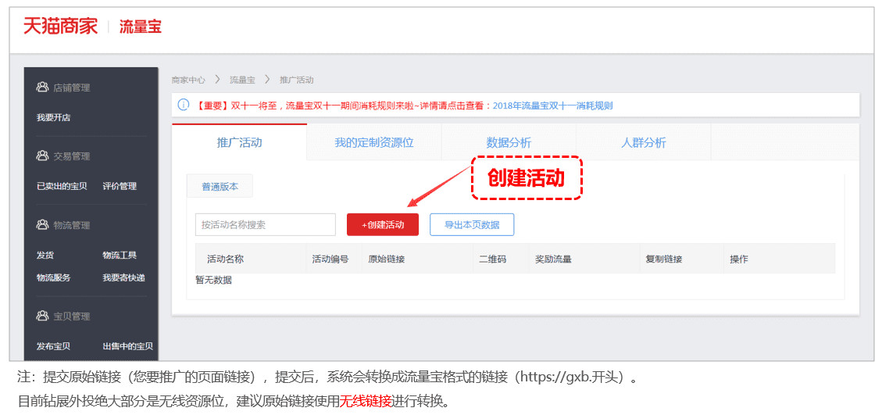Click the 宝贝管理 people icon

42,316
